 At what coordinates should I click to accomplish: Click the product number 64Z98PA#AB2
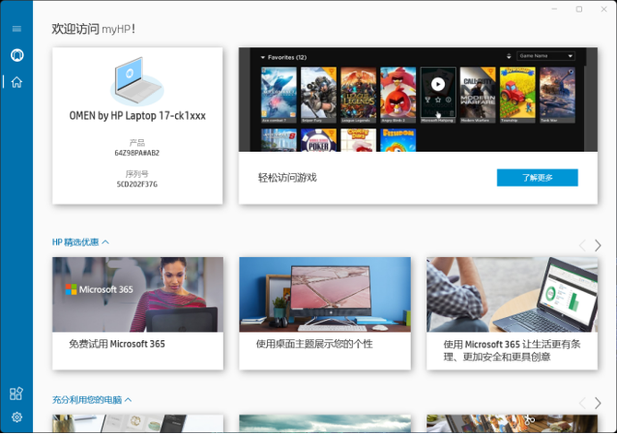tap(137, 153)
